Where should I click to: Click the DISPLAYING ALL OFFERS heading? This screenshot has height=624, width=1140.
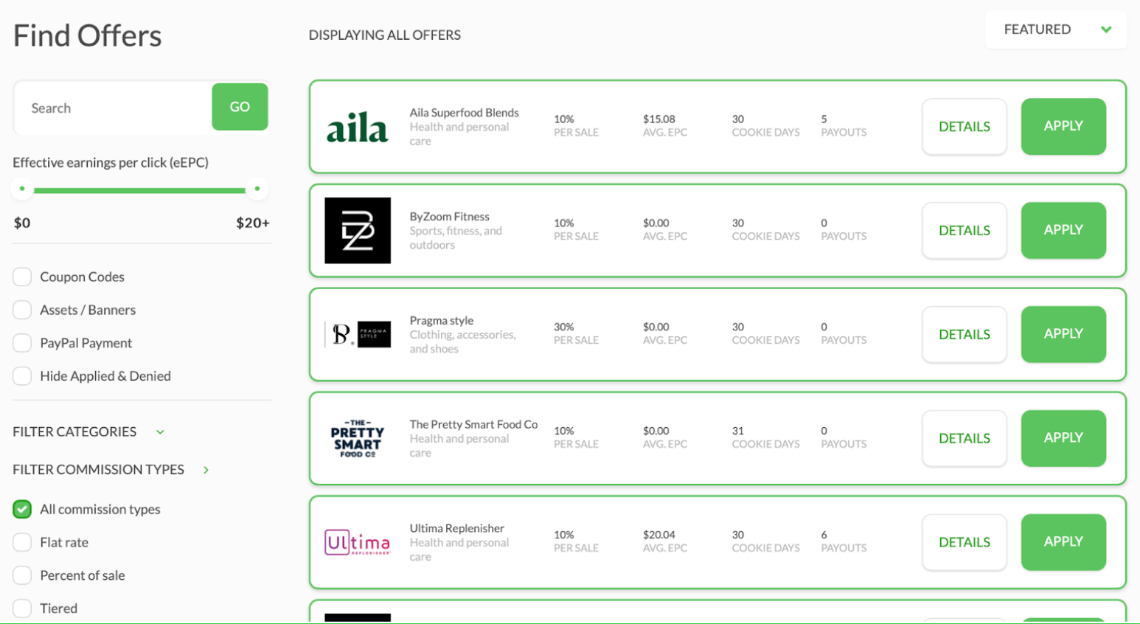click(x=384, y=35)
